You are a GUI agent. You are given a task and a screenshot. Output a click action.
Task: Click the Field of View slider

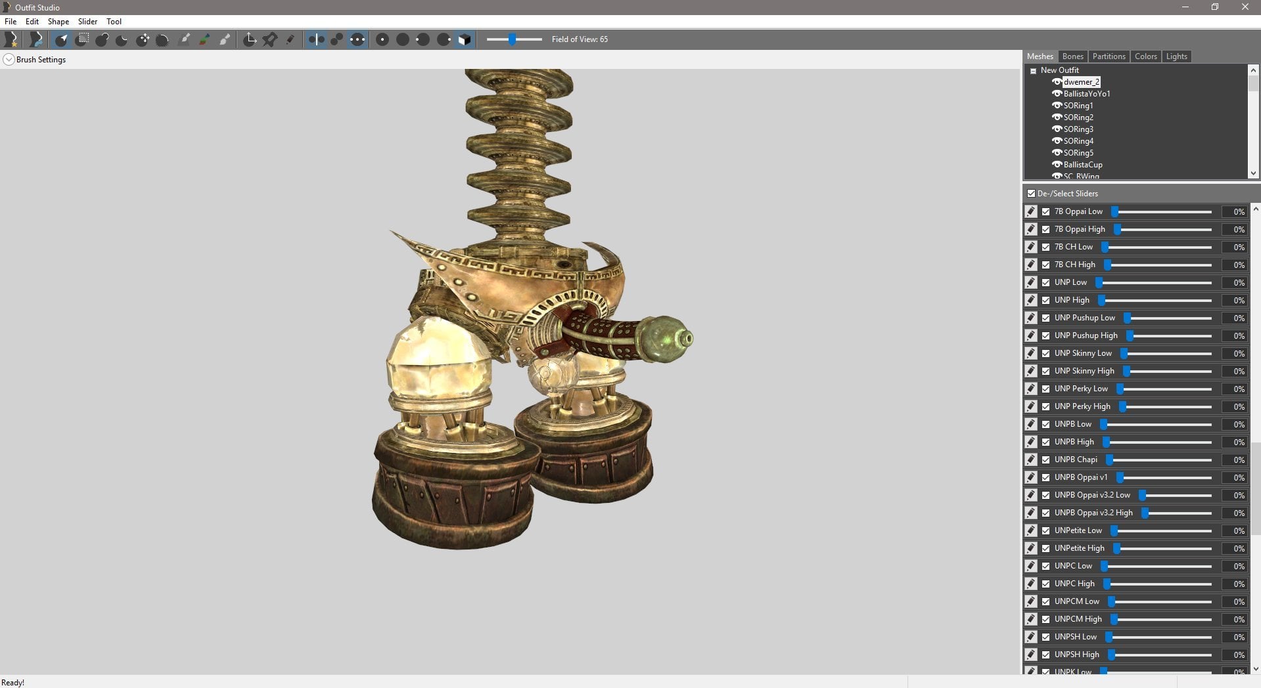point(513,39)
